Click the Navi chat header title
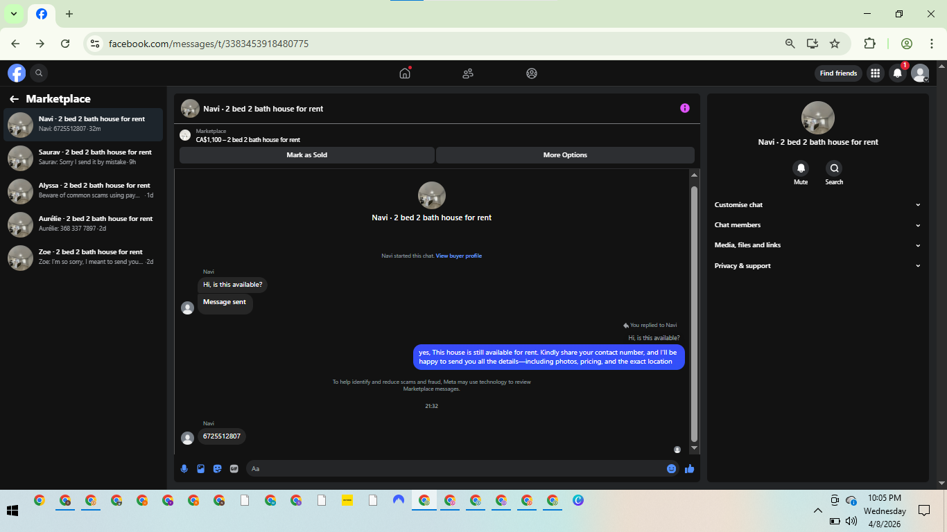Screen dimensions: 947x532 [263, 109]
